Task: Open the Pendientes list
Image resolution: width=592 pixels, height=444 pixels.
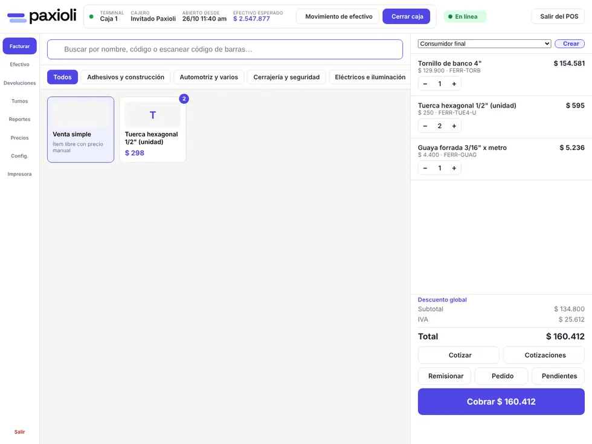Action: tap(559, 376)
